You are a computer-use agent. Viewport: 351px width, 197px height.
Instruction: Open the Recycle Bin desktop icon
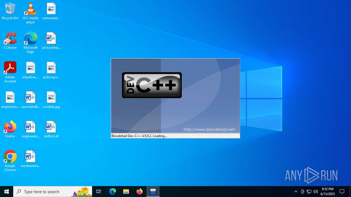10,11
